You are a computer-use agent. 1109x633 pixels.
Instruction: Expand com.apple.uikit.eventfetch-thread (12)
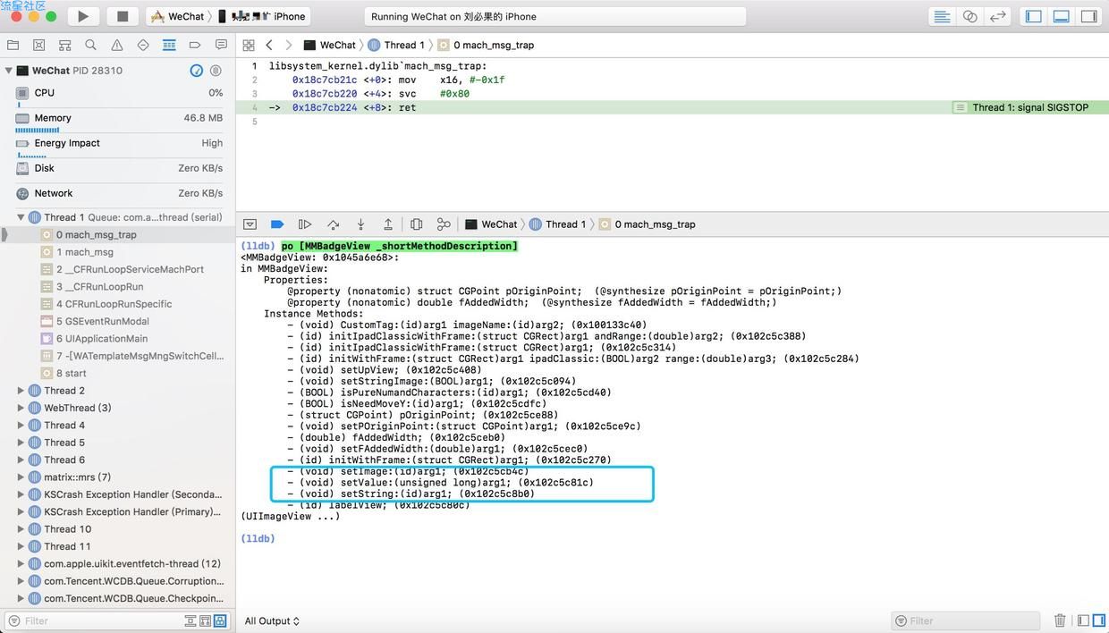click(21, 564)
